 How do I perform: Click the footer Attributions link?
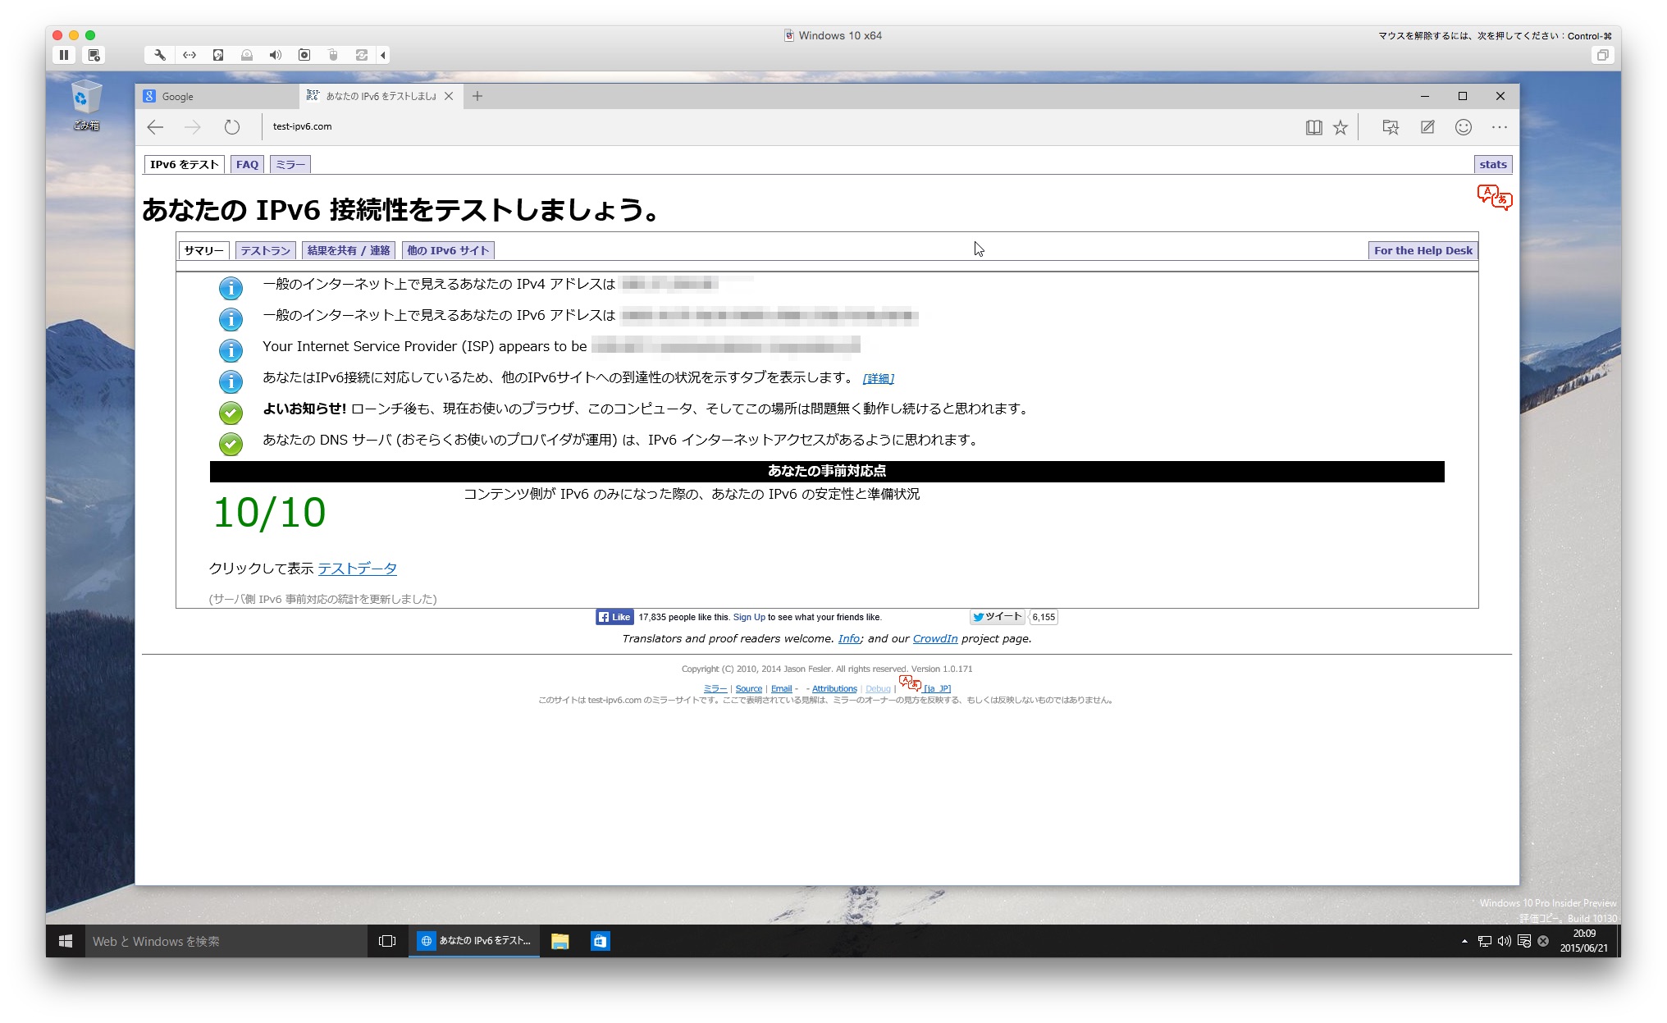click(x=834, y=688)
